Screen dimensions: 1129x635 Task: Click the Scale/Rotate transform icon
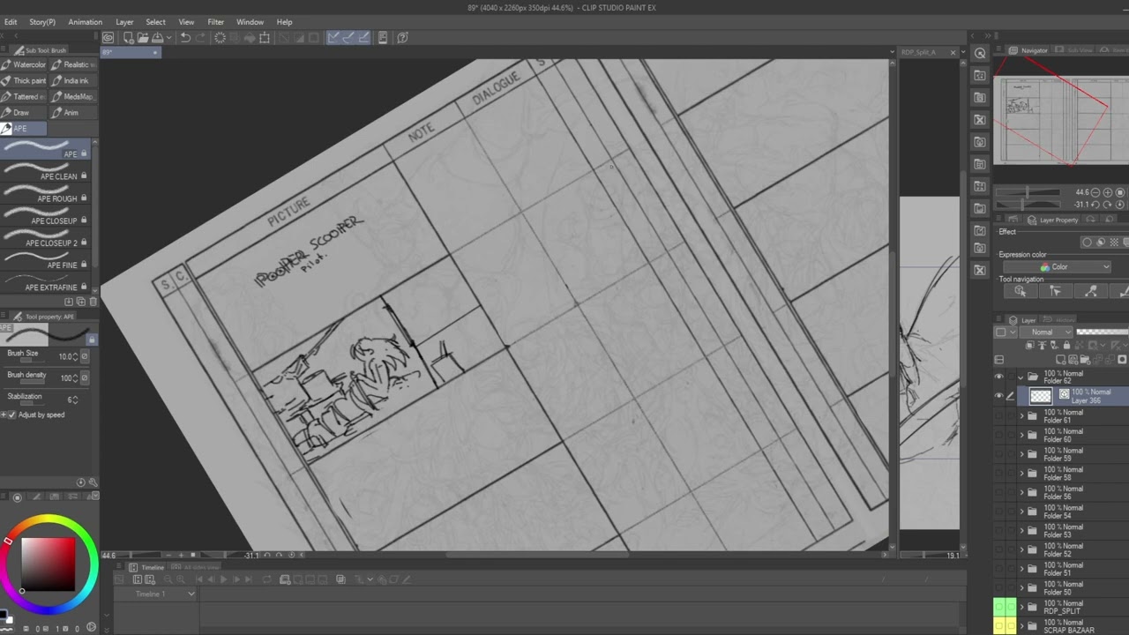click(265, 38)
